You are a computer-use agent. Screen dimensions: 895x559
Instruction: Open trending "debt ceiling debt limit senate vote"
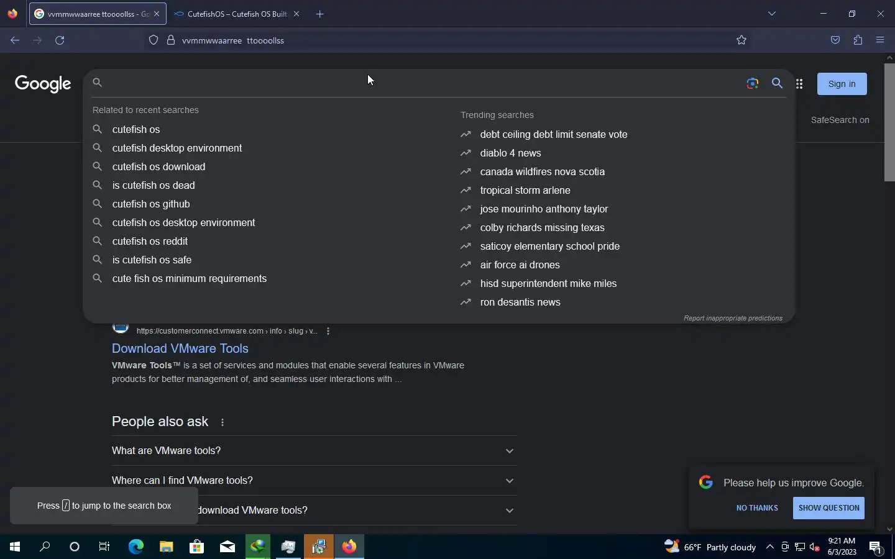[x=554, y=134]
